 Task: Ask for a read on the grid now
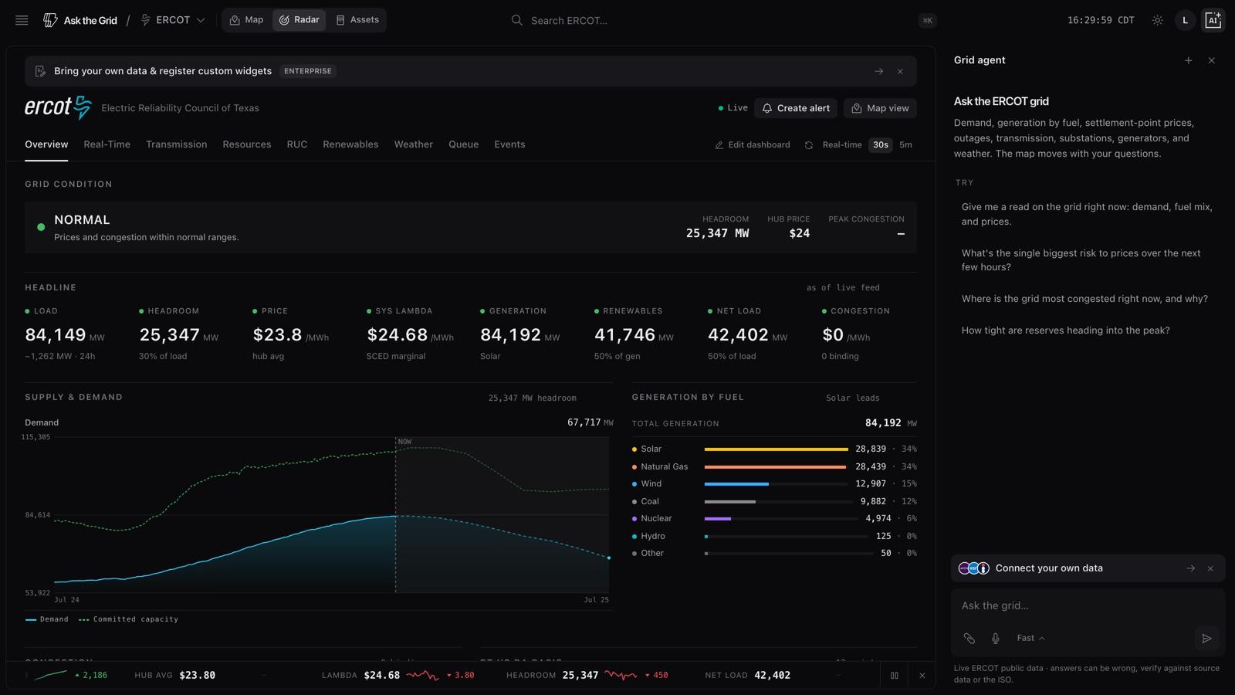[1087, 214]
